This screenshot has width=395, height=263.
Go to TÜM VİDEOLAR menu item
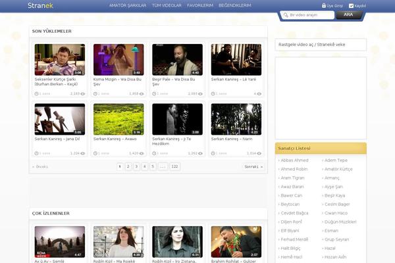[167, 5]
